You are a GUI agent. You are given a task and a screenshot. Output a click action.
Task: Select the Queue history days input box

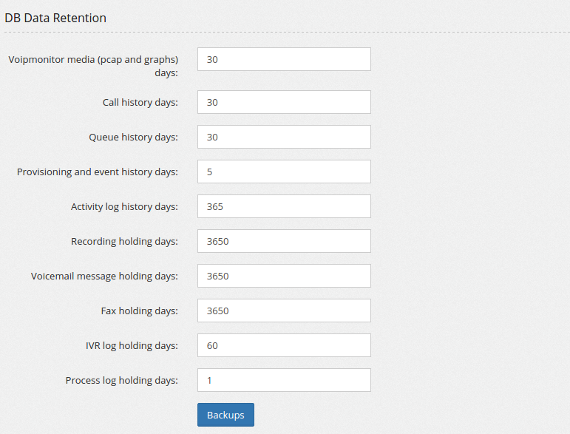tap(284, 137)
